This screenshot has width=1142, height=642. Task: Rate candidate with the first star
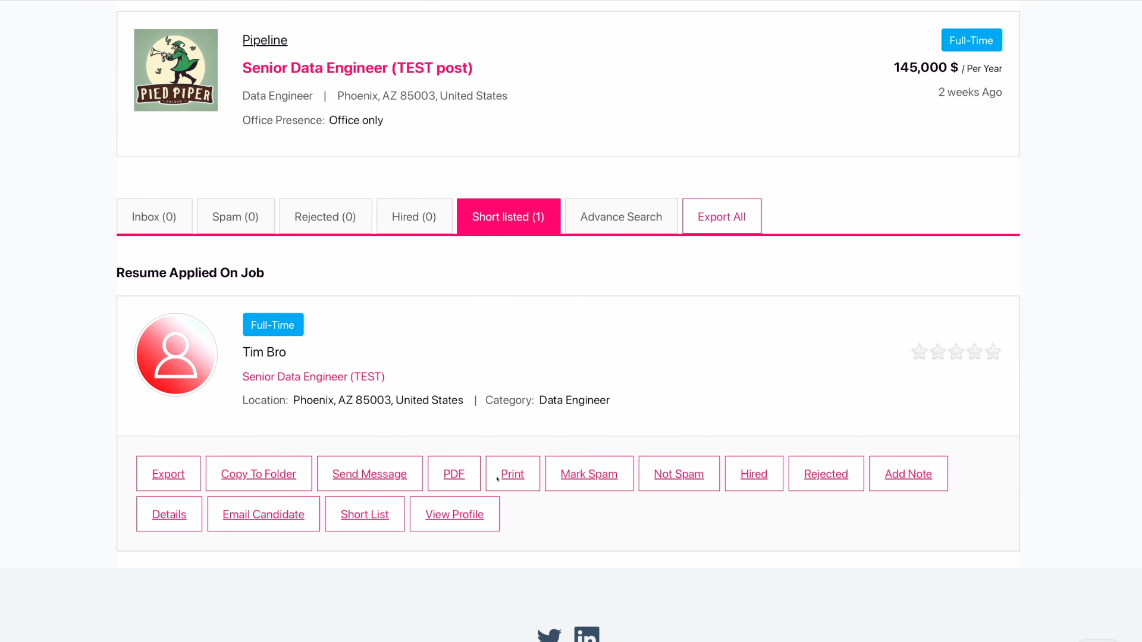pyautogui.click(x=919, y=352)
